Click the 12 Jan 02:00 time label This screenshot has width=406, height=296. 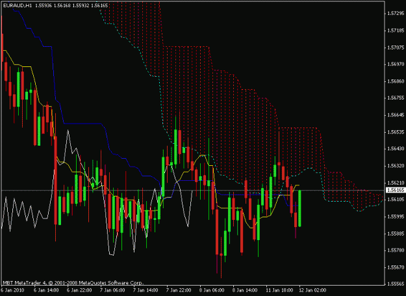pyautogui.click(x=312, y=290)
